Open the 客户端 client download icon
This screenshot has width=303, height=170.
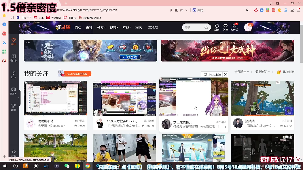(x=234, y=27)
